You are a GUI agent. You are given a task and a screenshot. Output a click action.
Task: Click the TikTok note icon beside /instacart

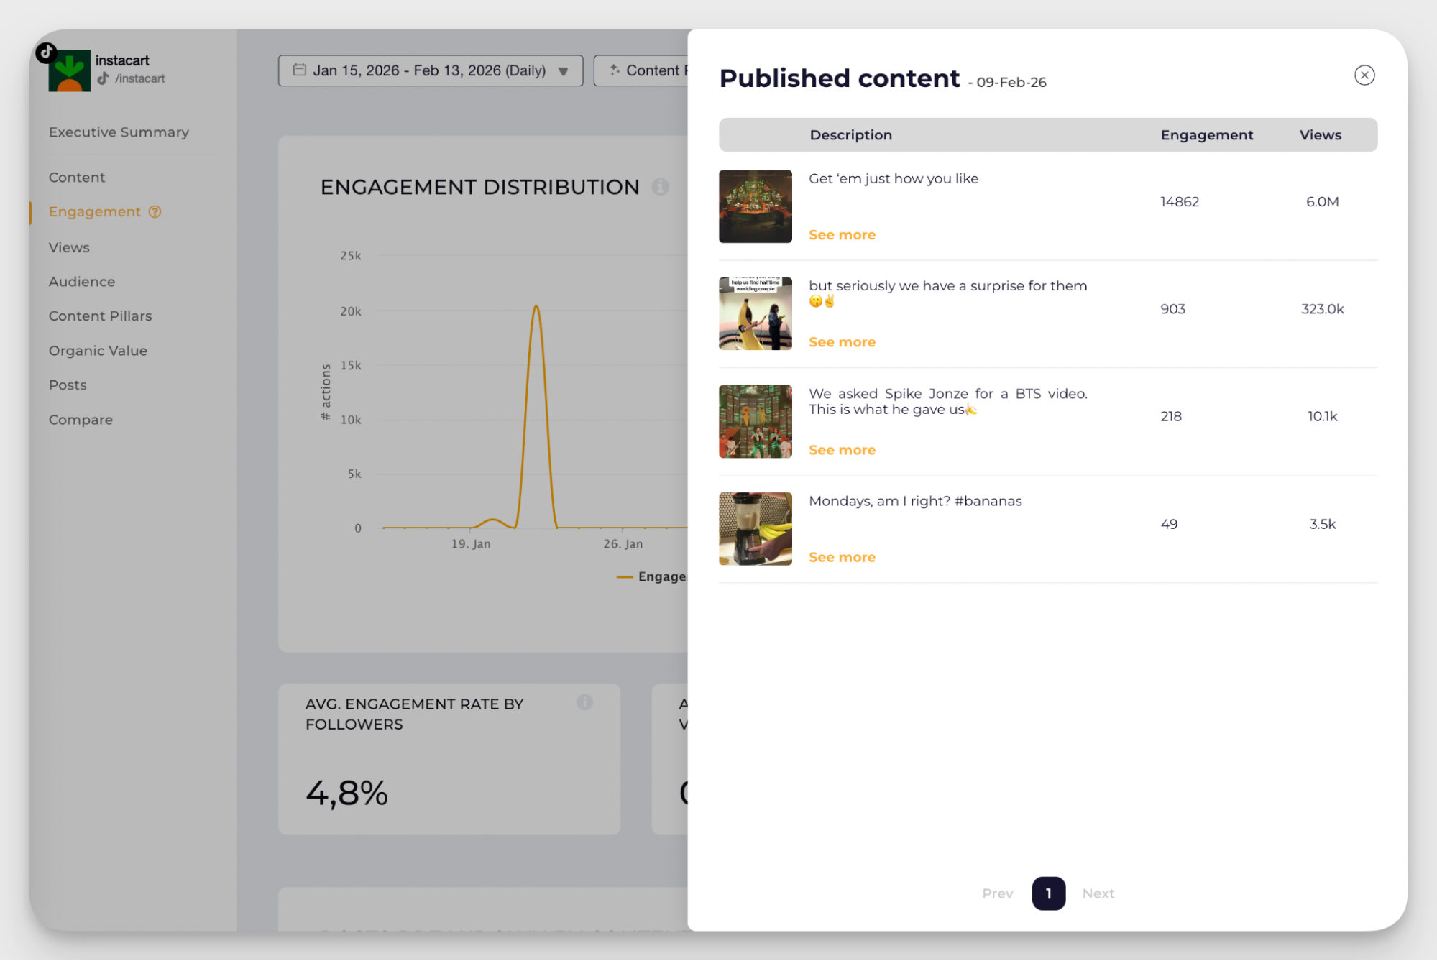[x=103, y=78]
